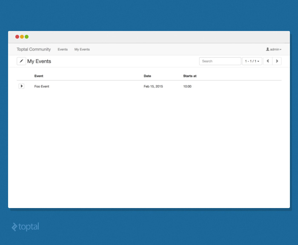The image size is (298, 245).
Task: Open the 1 - 1 / 1 pager dropdown
Action: [x=252, y=61]
